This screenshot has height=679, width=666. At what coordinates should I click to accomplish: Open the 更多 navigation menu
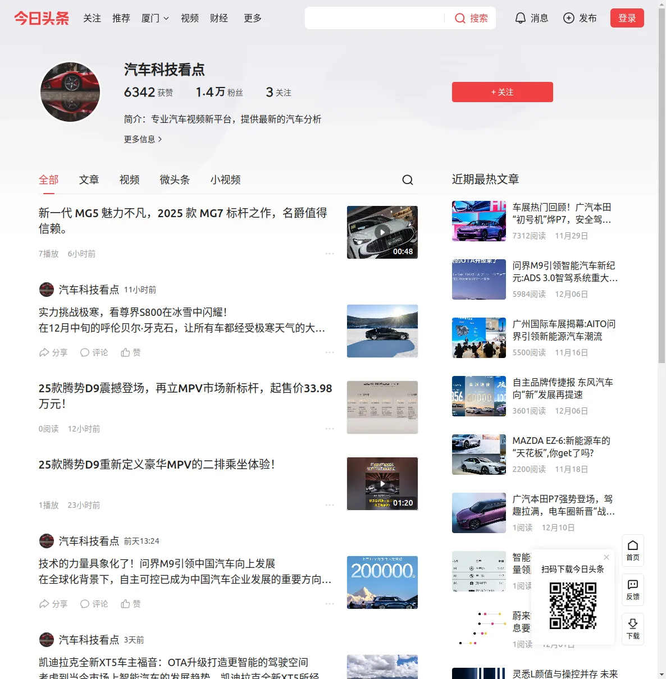tap(253, 19)
